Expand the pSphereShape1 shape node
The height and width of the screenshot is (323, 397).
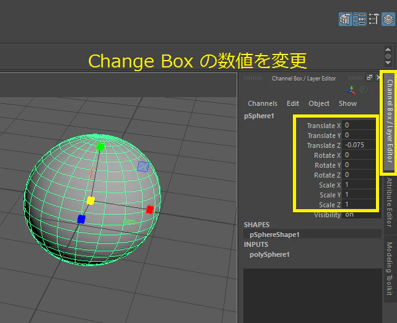point(274,235)
